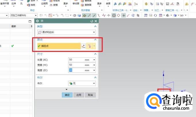The image size is (196, 117).
Task: Click the 应用 apply button
Action: pyautogui.click(x=79, y=95)
